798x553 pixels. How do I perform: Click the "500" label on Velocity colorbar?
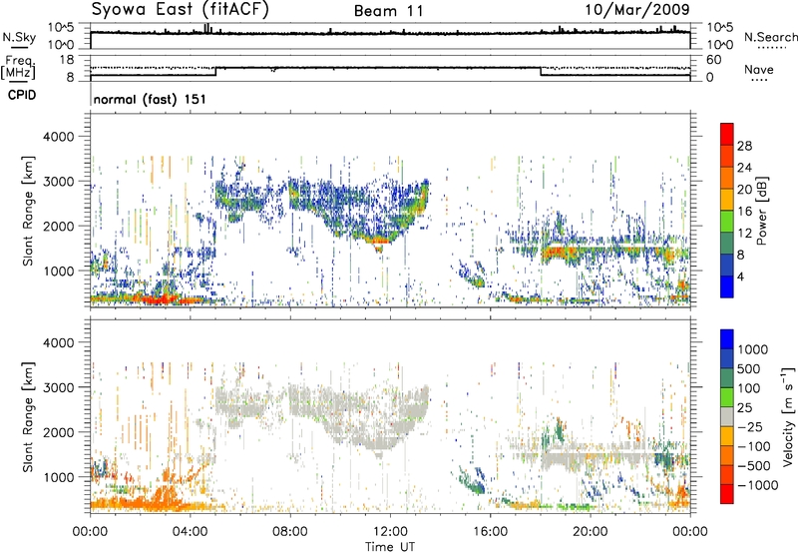point(749,368)
